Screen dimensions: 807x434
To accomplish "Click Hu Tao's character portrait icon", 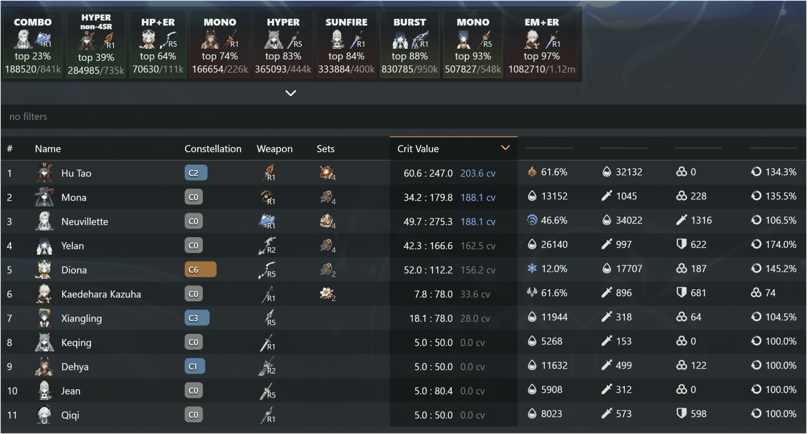I will pyautogui.click(x=44, y=173).
